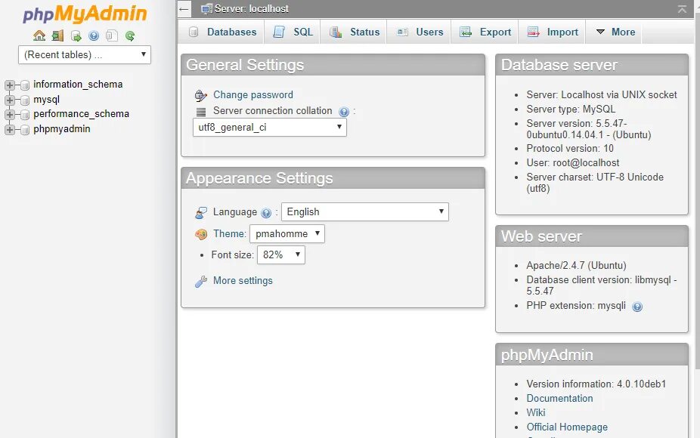Expand the More tab menu
This screenshot has height=438, width=700.
pos(615,32)
